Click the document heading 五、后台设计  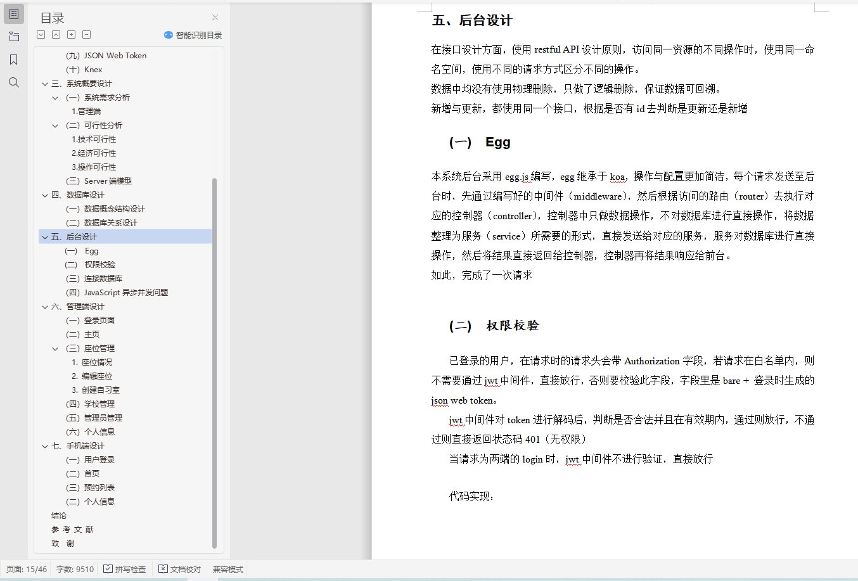pos(472,20)
